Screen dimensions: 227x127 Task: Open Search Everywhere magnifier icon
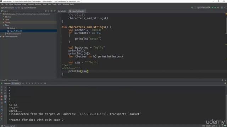[x=226, y=8]
